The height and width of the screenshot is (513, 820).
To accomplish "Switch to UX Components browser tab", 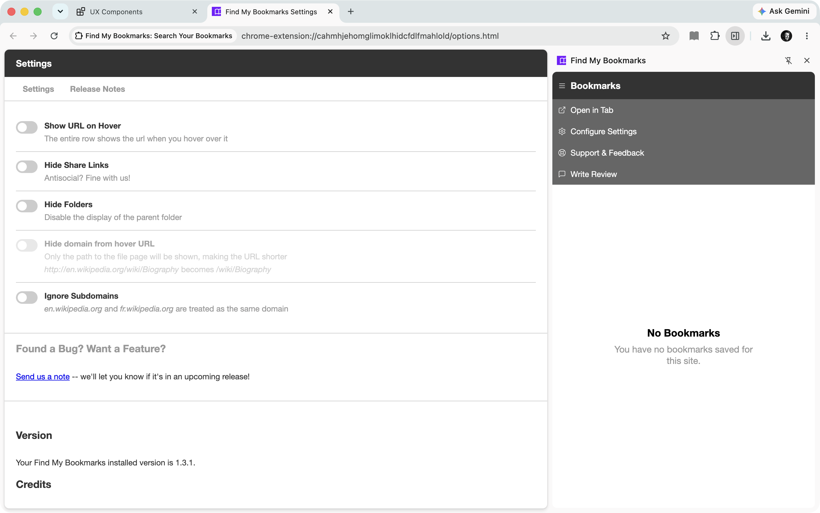I will [137, 12].
